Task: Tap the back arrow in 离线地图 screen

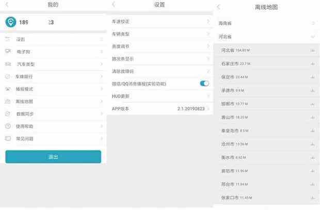Action: pyautogui.click(x=218, y=7)
